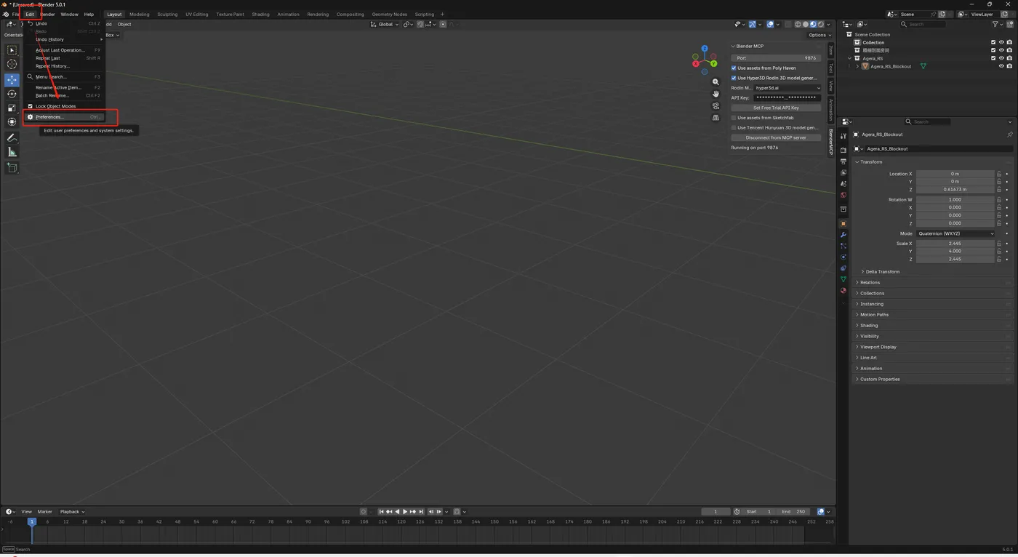Hide Agera_RS collection via its eye icon
This screenshot has width=1018, height=557.
pos(1001,58)
